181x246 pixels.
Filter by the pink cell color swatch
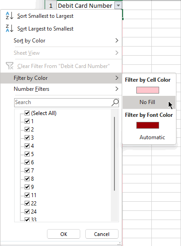(x=148, y=90)
